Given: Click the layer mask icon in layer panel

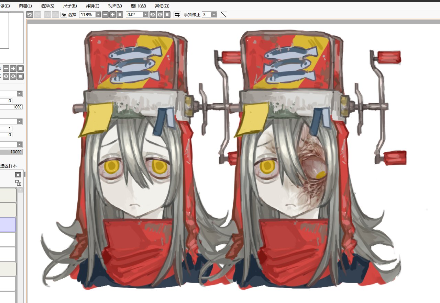Looking at the screenshot, I should (x=18, y=175).
